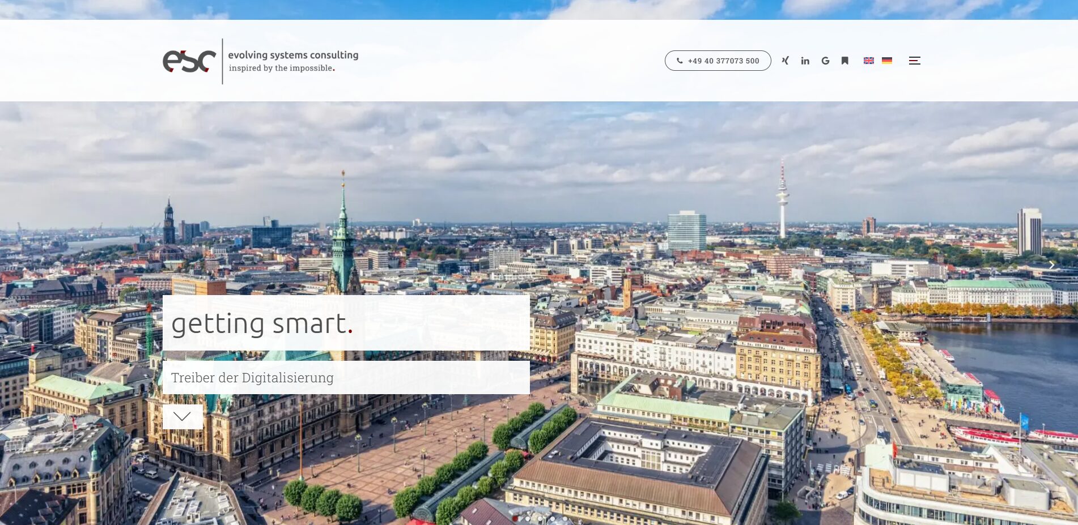This screenshot has height=525, width=1078.
Task: Open the LinkedIn profile icon
Action: (x=805, y=61)
